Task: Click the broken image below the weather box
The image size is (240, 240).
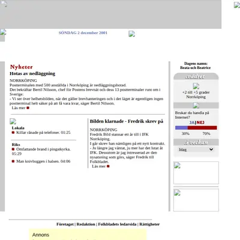Action: click(x=196, y=106)
